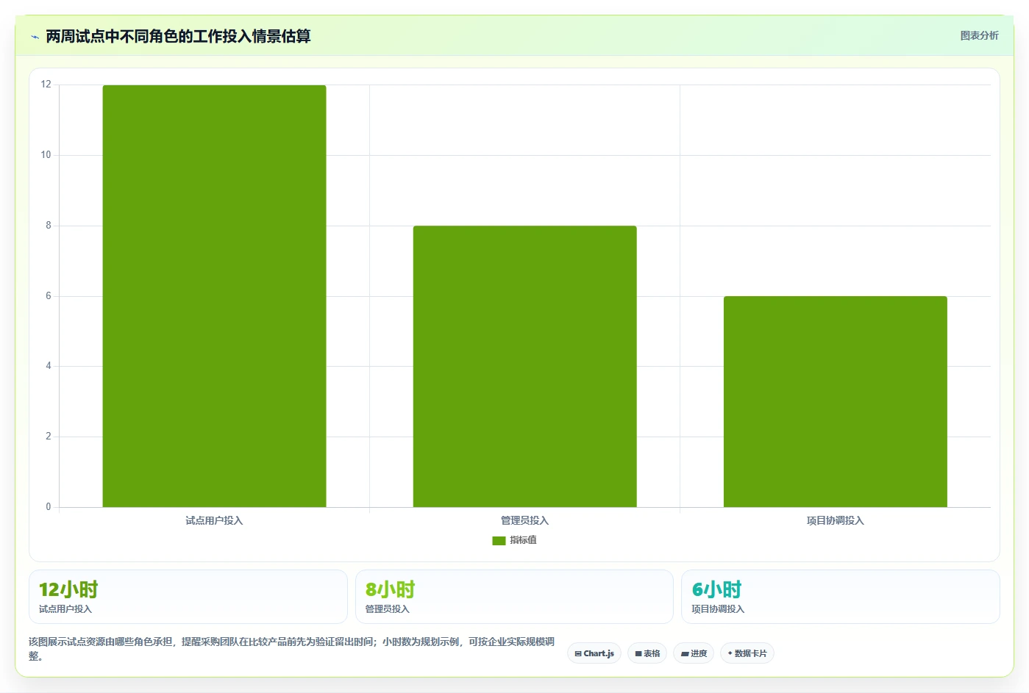Viewport: 1029px width, 693px height.
Task: Click the icon inside the Chart.js chip
Action: pos(578,653)
